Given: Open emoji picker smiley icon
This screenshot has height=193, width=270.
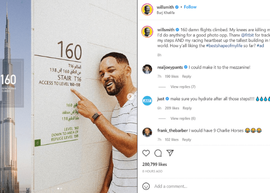Looking at the screenshot, I should (146, 186).
